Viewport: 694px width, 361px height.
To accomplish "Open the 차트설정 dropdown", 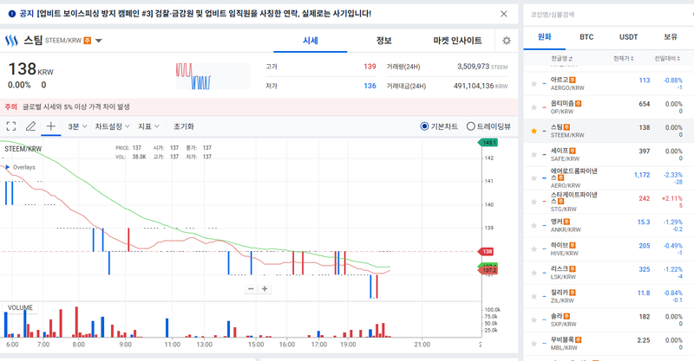I will pos(112,126).
